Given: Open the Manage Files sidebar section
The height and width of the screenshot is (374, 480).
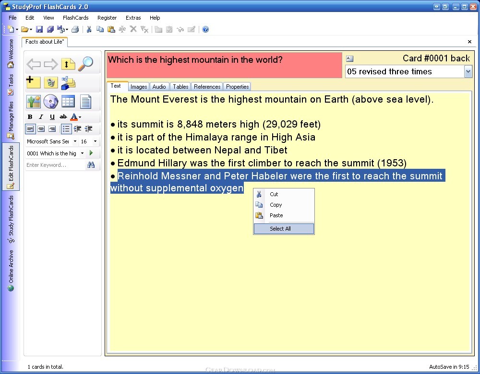Looking at the screenshot, I should click(11, 120).
